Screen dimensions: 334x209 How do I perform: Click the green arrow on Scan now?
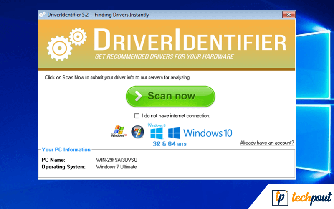coord(137,96)
